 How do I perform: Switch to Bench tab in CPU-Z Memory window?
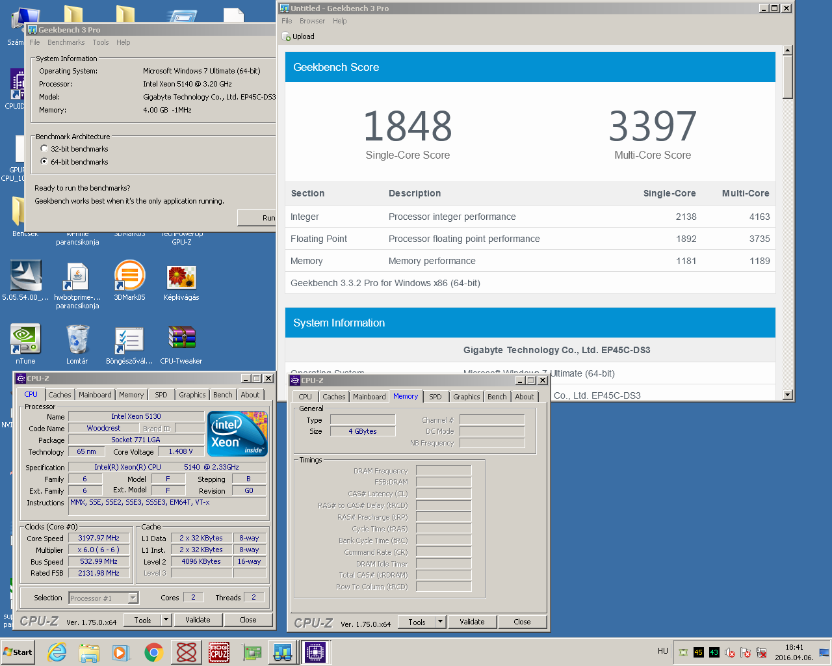pos(497,397)
